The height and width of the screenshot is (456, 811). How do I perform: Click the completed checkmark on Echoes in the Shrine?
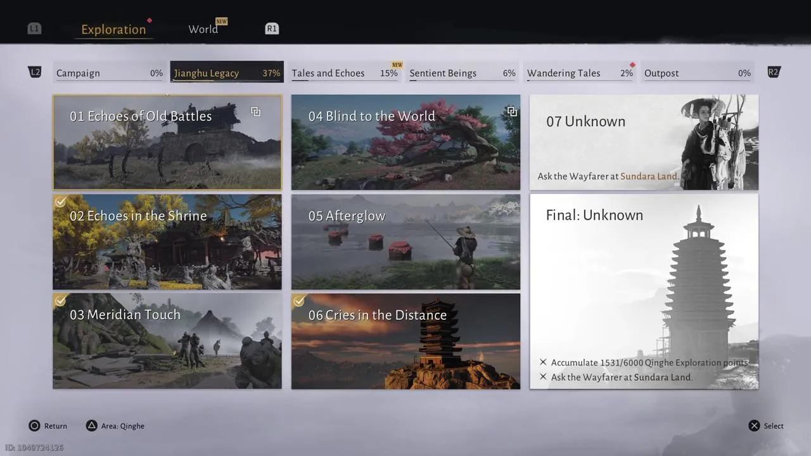click(60, 201)
